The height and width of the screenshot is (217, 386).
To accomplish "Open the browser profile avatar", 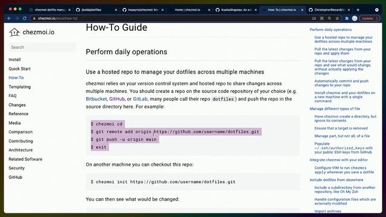I will point(355,19).
